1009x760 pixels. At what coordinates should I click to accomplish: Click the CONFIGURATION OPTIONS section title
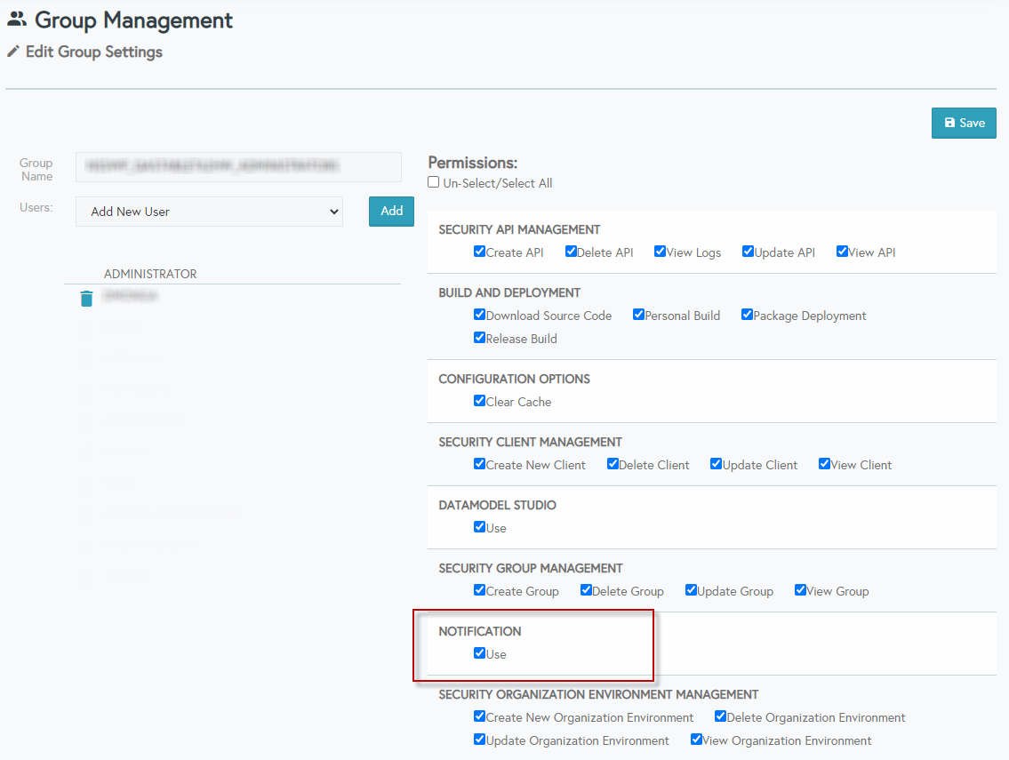[x=514, y=379]
